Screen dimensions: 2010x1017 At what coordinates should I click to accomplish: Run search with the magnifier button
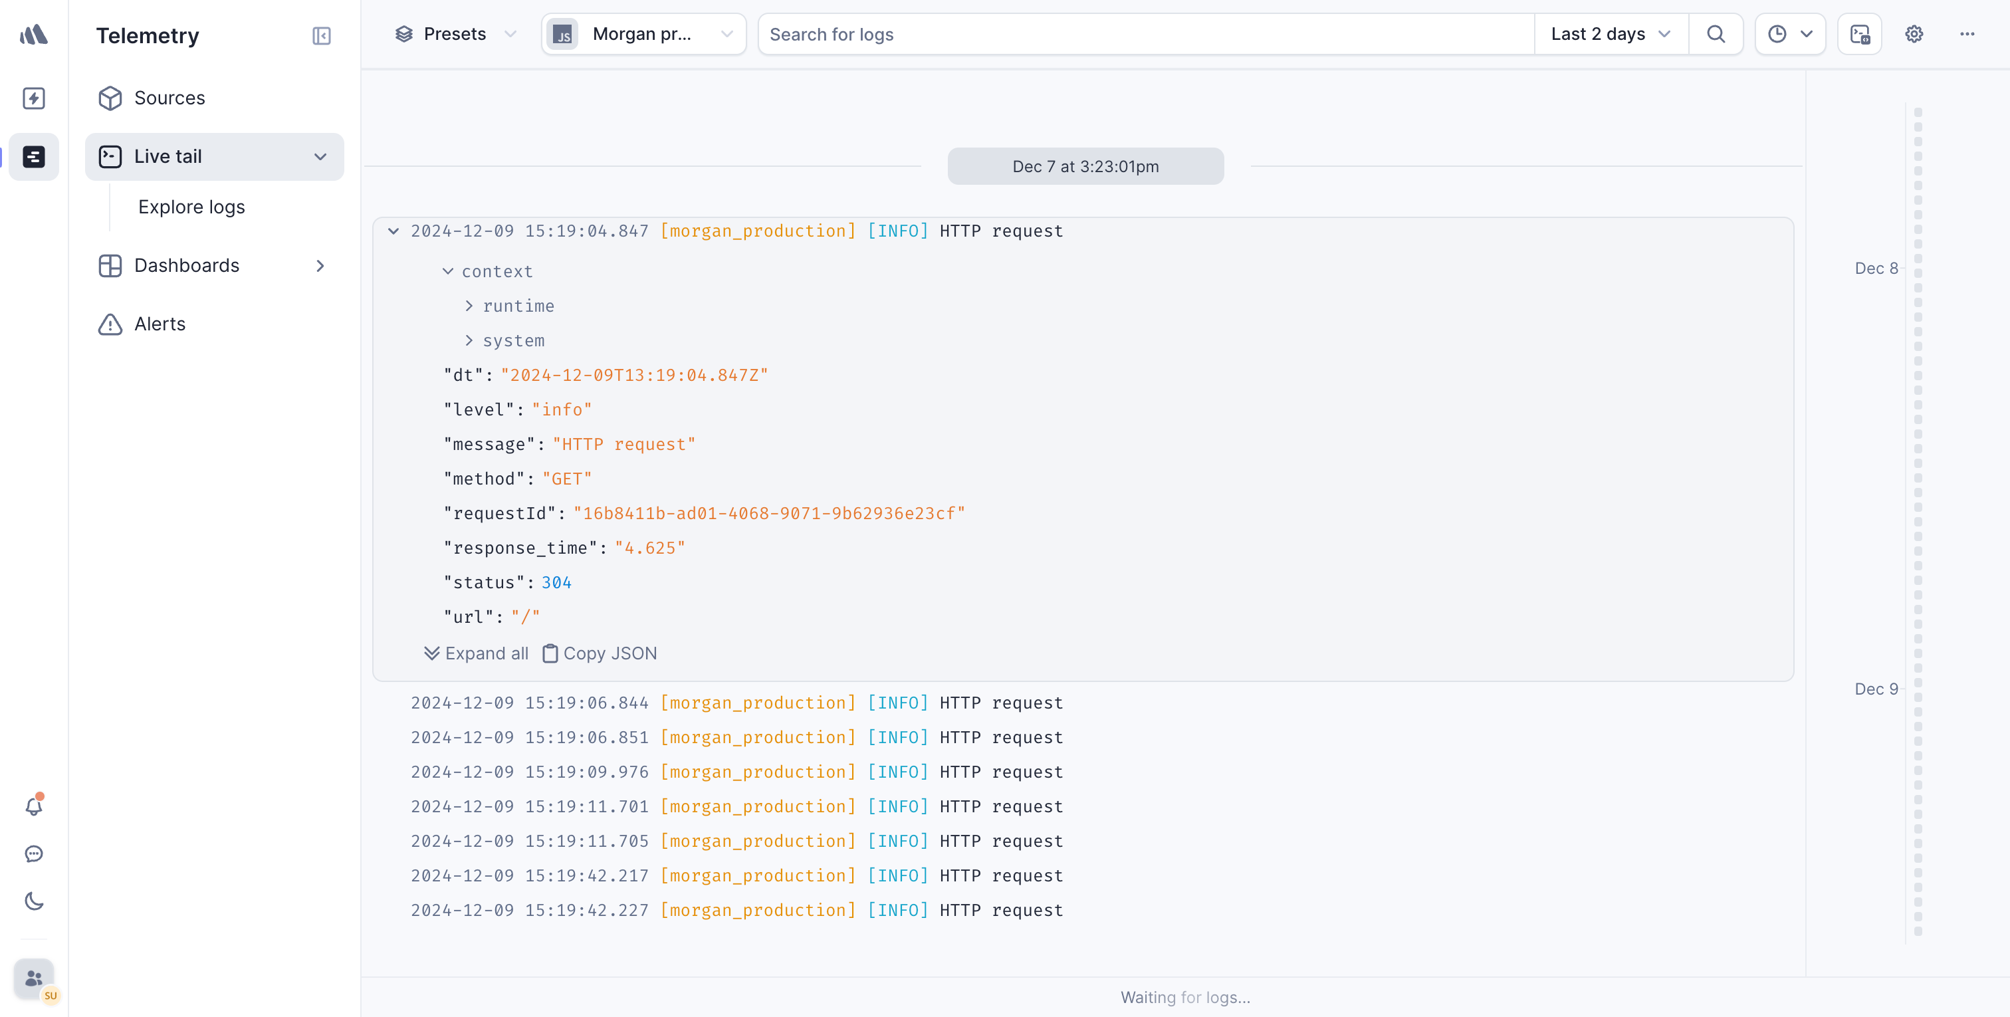pos(1716,35)
